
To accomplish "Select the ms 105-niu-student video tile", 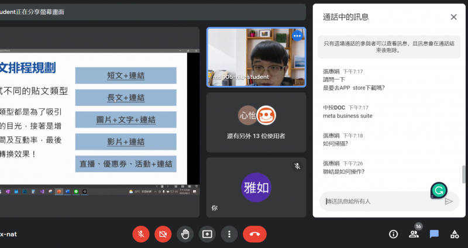I will pyautogui.click(x=256, y=57).
